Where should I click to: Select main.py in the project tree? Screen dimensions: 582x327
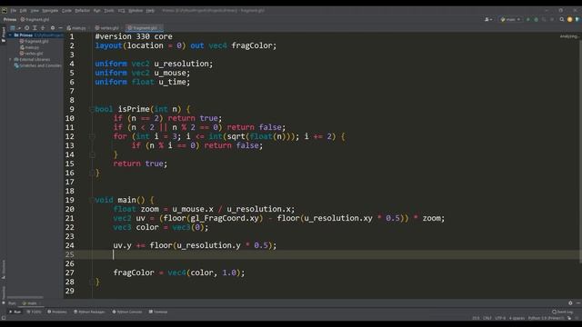pos(30,47)
